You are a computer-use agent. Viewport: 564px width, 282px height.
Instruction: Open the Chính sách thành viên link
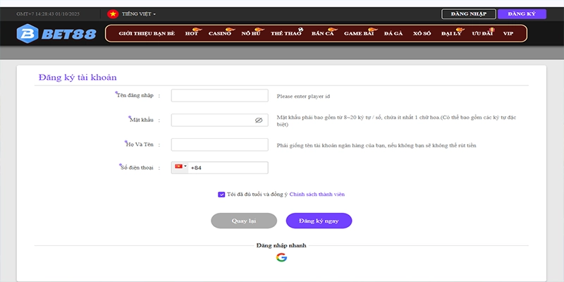[x=317, y=194]
